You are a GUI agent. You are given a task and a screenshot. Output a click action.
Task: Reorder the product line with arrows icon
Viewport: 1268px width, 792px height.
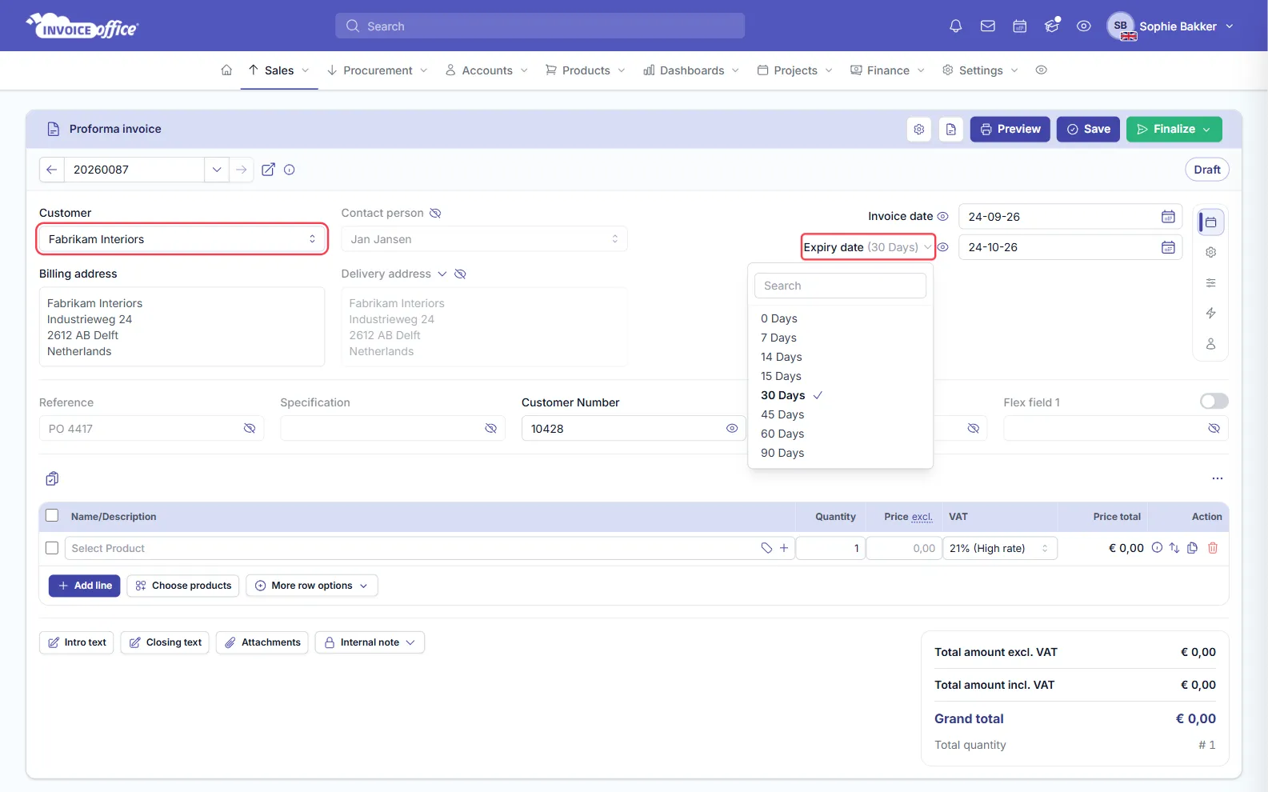pos(1174,548)
